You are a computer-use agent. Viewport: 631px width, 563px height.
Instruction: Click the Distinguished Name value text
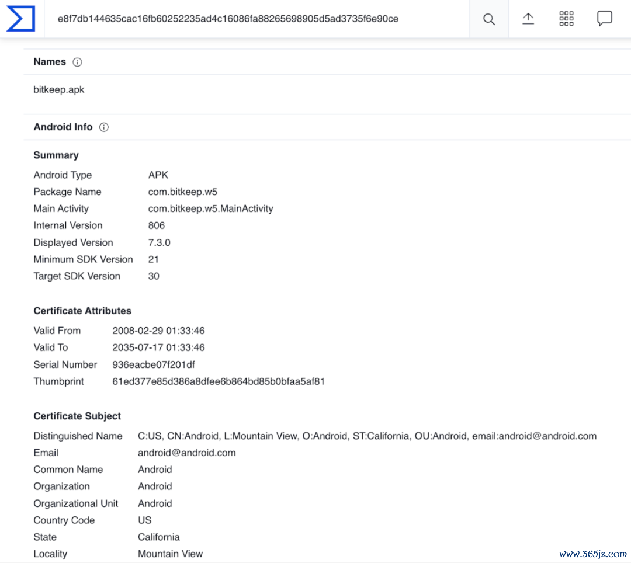(367, 436)
